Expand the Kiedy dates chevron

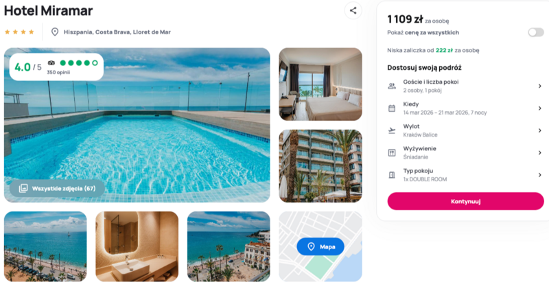click(x=539, y=108)
